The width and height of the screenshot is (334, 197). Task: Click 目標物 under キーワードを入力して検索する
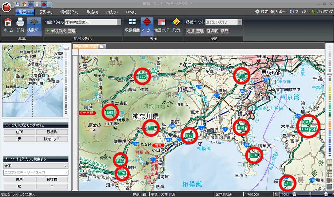pyautogui.click(x=52, y=179)
